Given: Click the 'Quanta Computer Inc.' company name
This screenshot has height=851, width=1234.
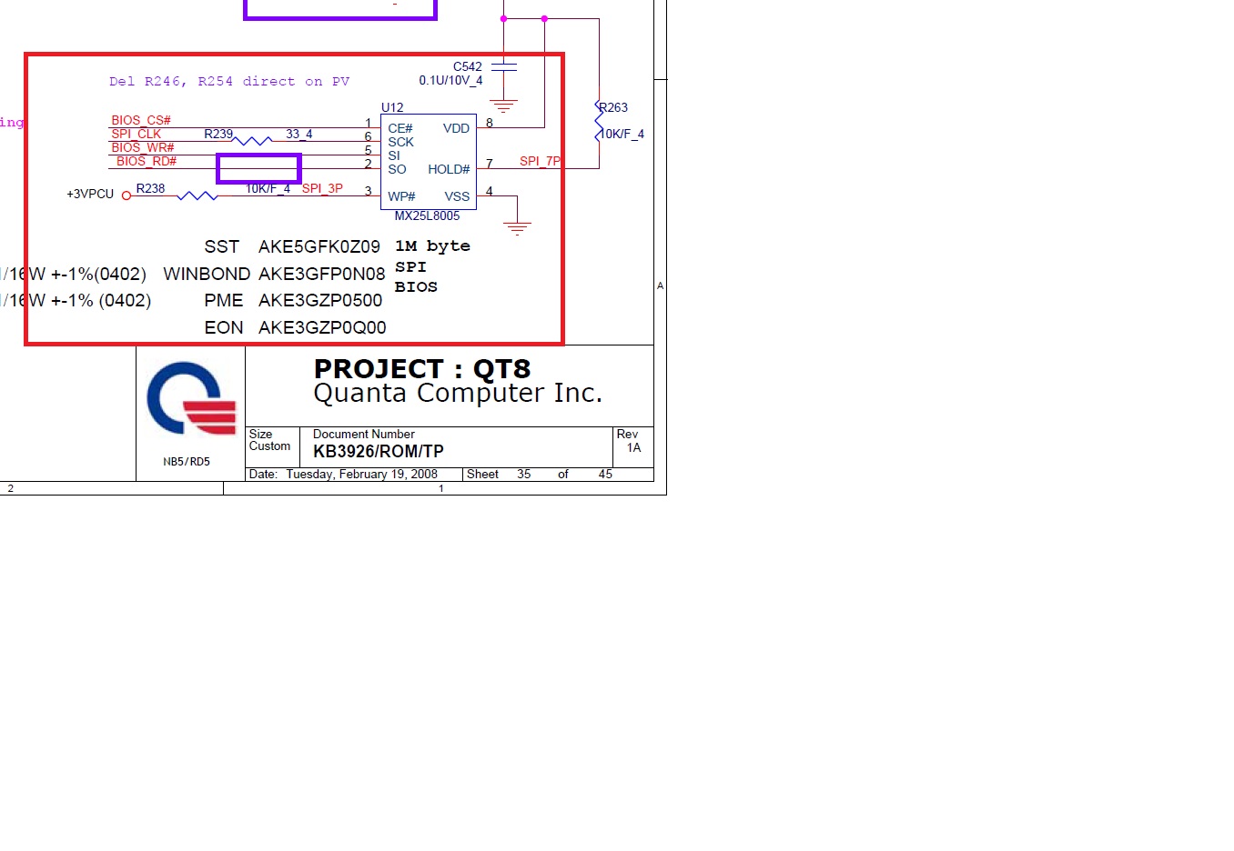Looking at the screenshot, I should point(458,393).
